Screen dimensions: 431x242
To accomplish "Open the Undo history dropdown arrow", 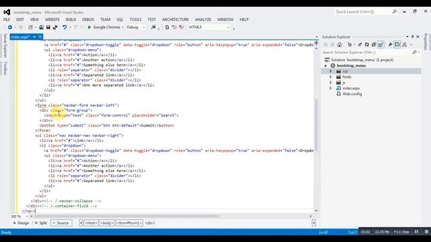I will click(x=70, y=27).
